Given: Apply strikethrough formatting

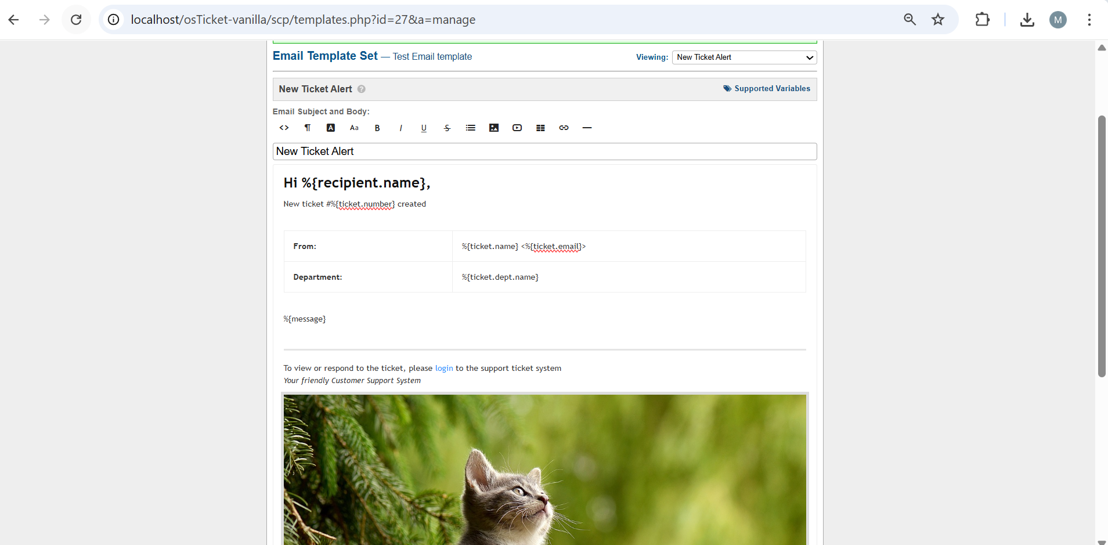Looking at the screenshot, I should [447, 128].
